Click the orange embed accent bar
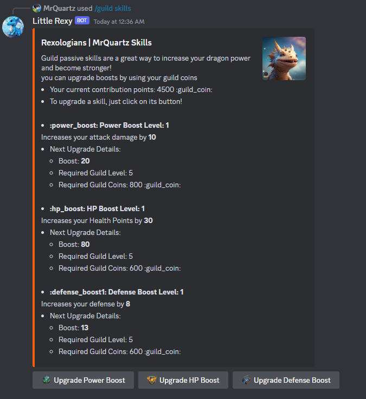 point(34,198)
